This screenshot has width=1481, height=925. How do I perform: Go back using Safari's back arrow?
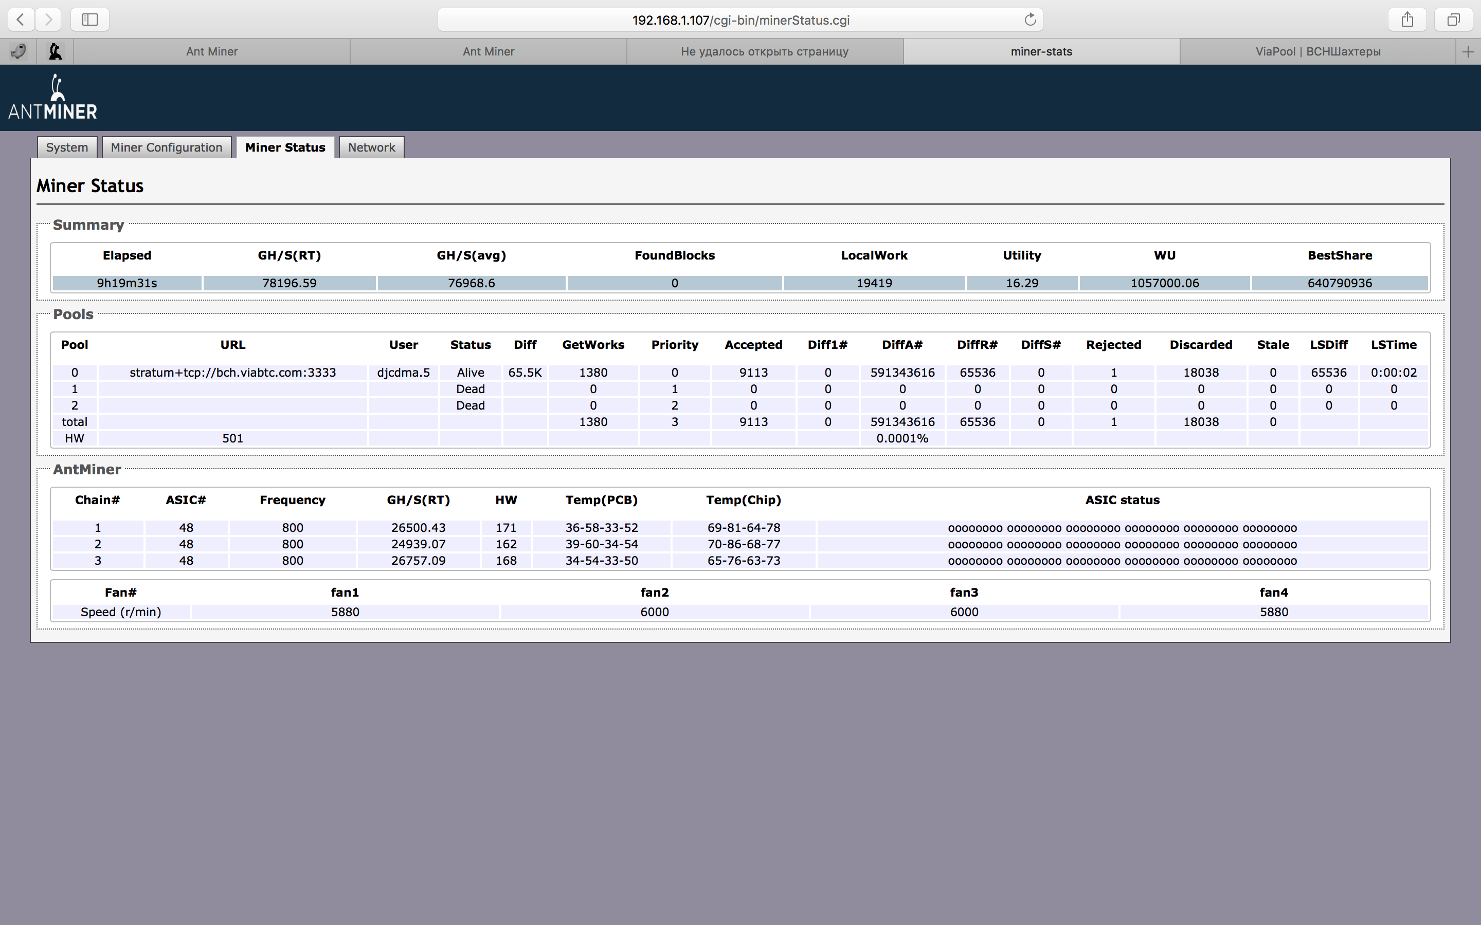[21, 20]
